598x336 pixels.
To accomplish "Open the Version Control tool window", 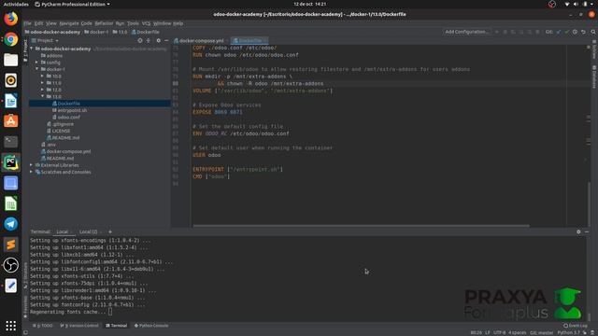I will (x=79, y=326).
